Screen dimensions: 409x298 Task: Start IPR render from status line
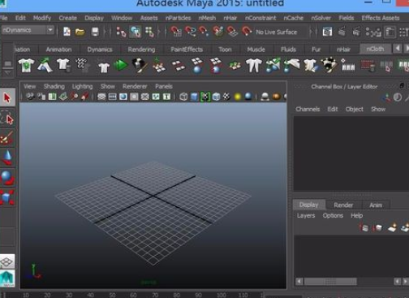356,32
